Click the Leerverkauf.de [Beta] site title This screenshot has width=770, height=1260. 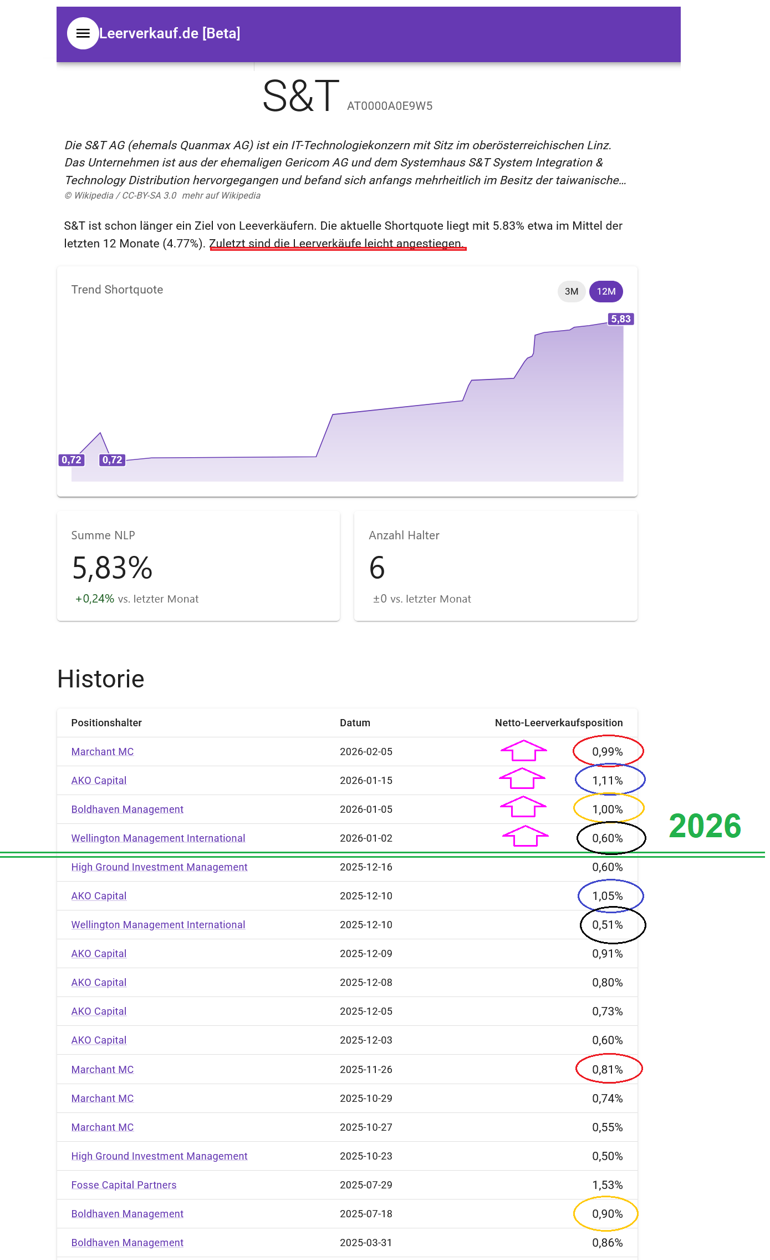[x=170, y=33]
